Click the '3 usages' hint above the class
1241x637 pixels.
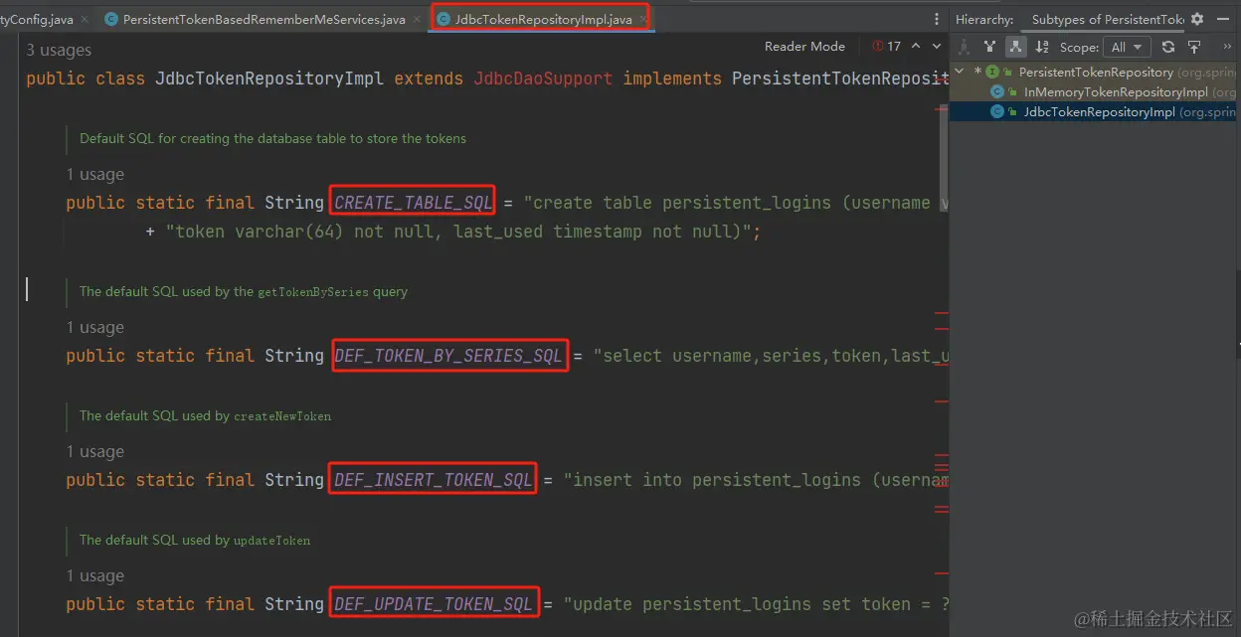59,50
